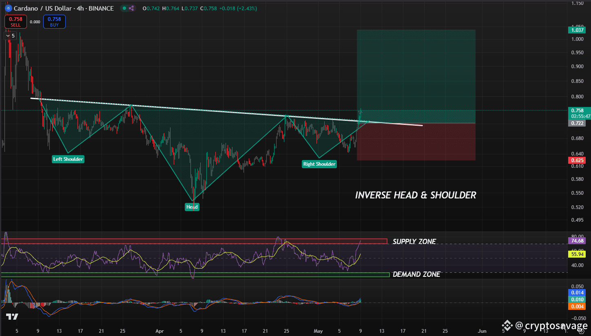
Task: Click the red 0.758 SELL button
Action: click(x=16, y=22)
